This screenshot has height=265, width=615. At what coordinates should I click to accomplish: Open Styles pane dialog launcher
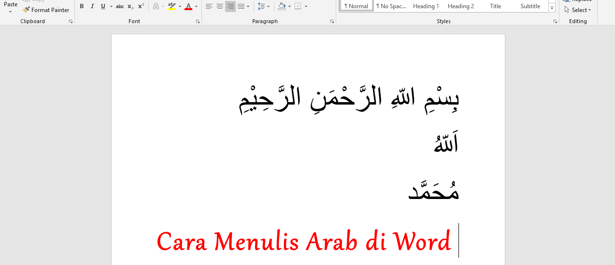click(x=555, y=22)
